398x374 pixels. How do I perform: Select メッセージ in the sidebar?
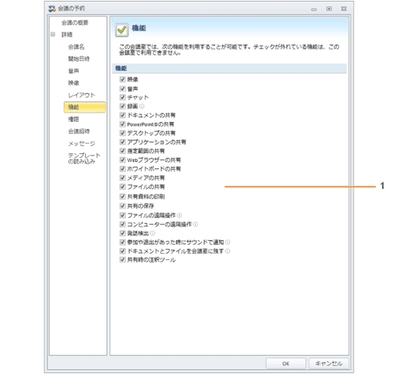pyautogui.click(x=81, y=144)
